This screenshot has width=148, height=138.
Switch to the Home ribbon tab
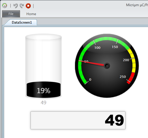31,14
